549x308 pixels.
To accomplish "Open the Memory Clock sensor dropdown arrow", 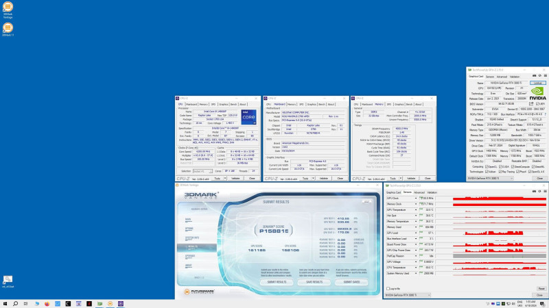I will pos(416,204).
